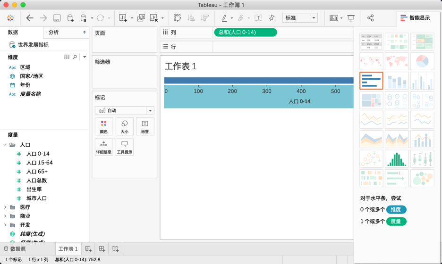Select the text table chart thumbnail
The height and width of the screenshot is (264, 442).
click(x=371, y=41)
